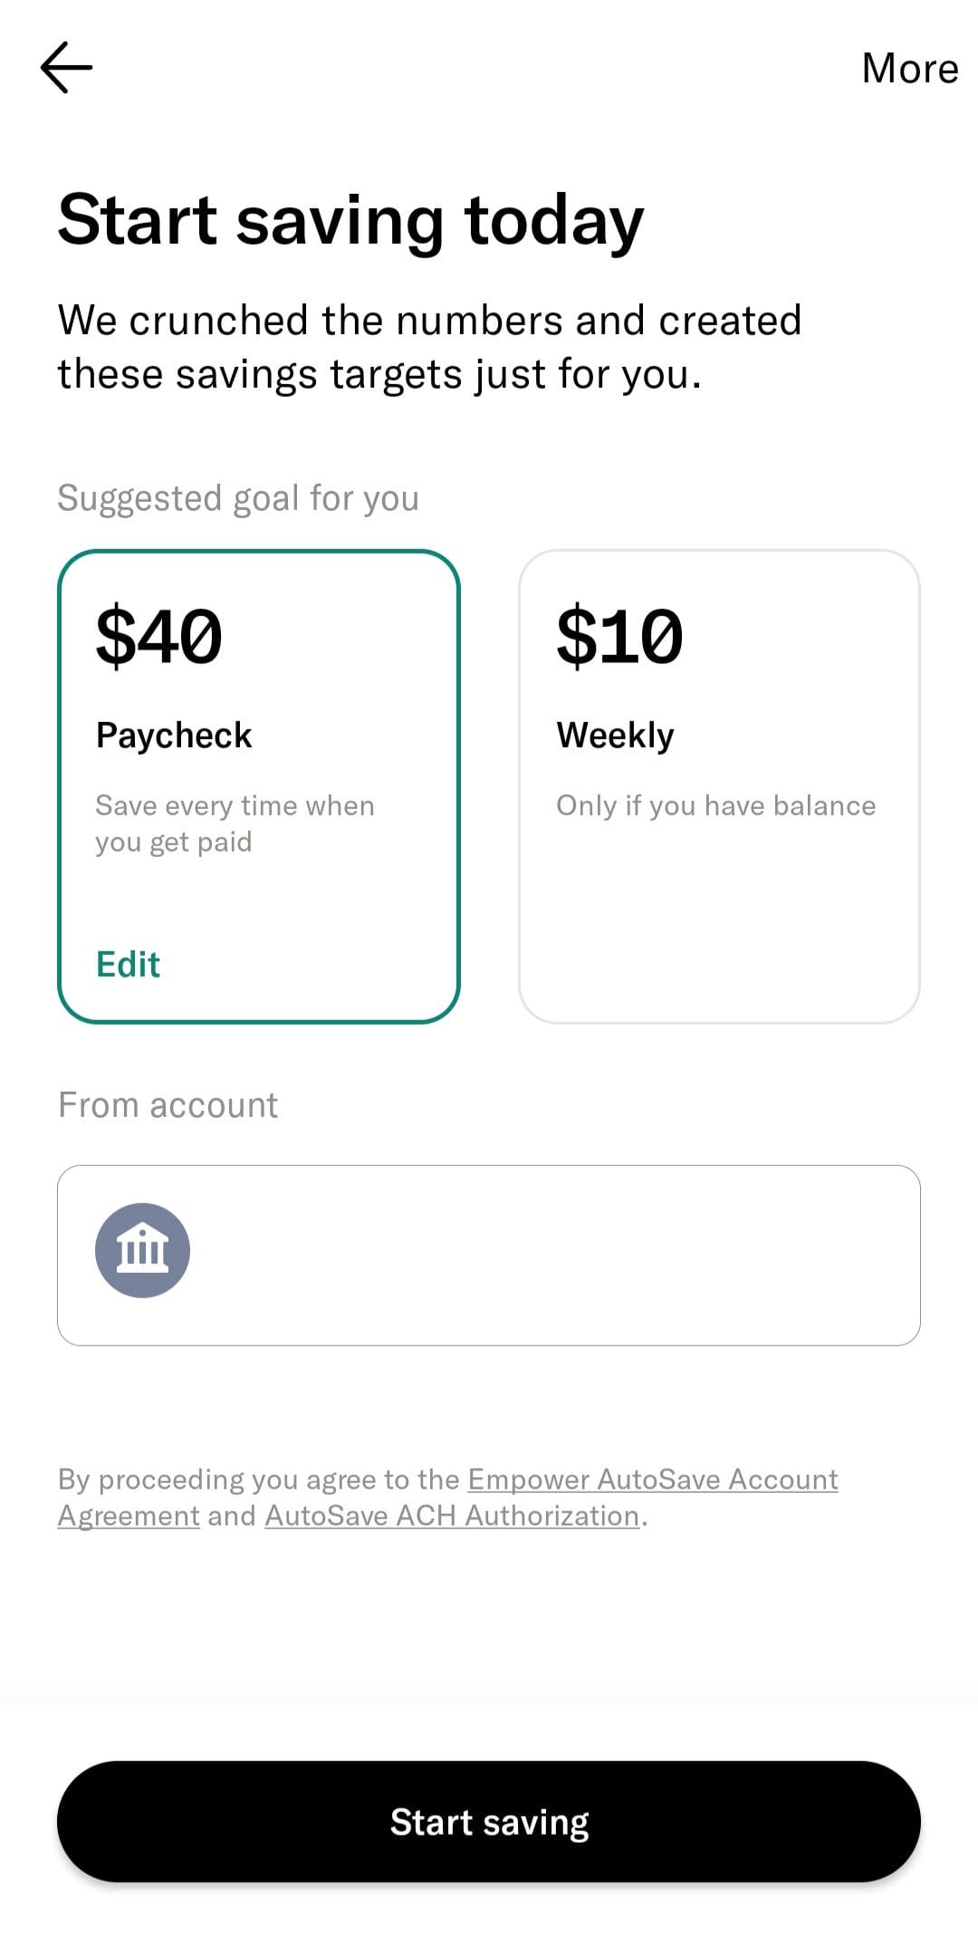Tap the $10 amount text
Screen dimensions: 978x1936
point(619,636)
